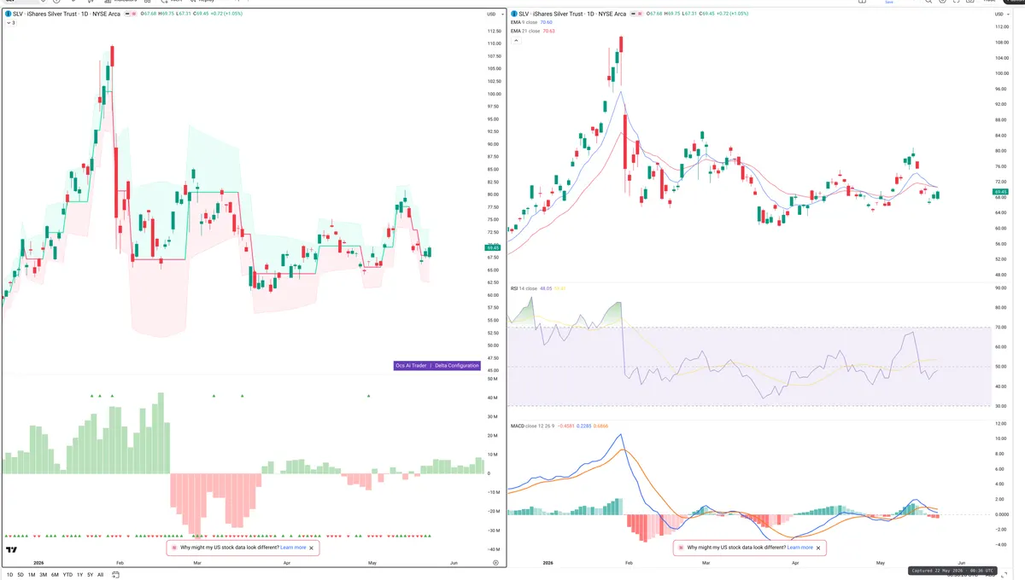Select the YTD time range button
Viewport: 1025px width, 580px height.
(67, 575)
